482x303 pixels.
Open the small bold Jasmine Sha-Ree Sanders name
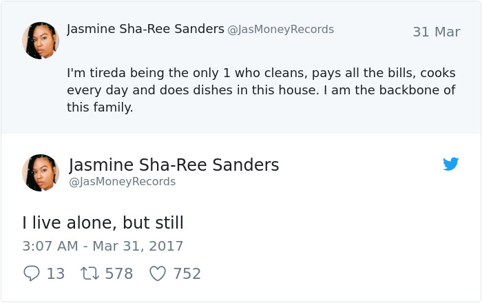point(145,29)
